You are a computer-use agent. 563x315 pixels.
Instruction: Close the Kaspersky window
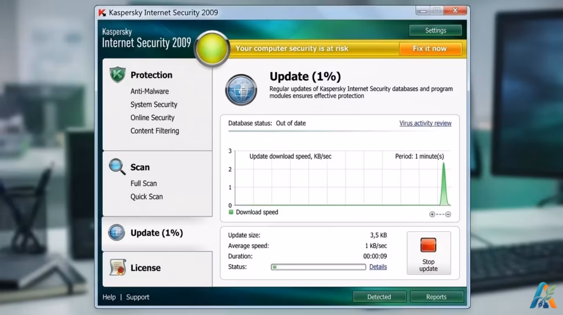[x=455, y=10]
